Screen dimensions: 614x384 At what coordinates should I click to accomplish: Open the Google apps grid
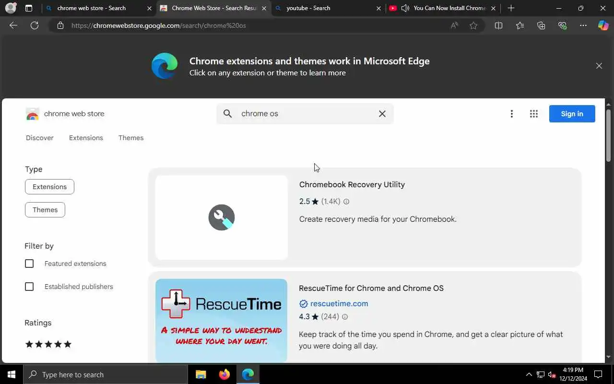click(534, 114)
